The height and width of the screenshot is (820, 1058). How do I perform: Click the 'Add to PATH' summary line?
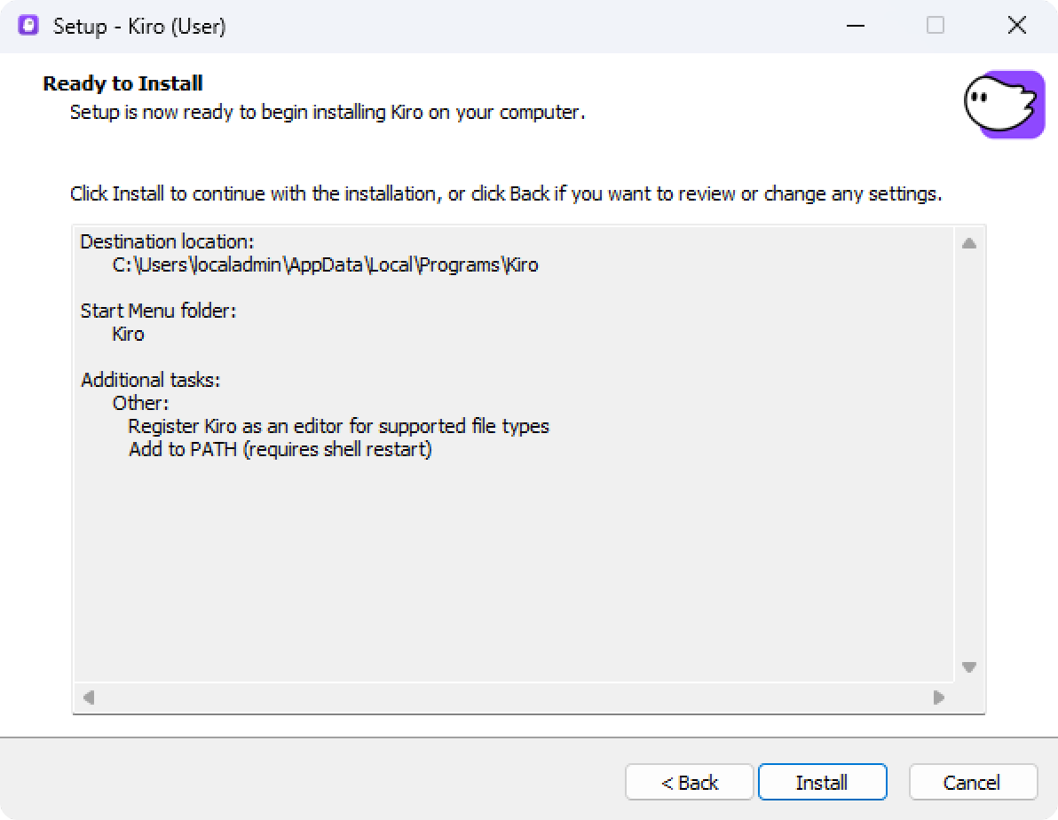[280, 449]
